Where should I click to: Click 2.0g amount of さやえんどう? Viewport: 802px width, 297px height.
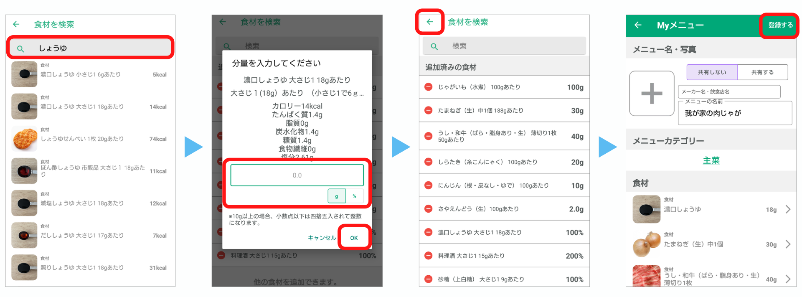pyautogui.click(x=576, y=209)
